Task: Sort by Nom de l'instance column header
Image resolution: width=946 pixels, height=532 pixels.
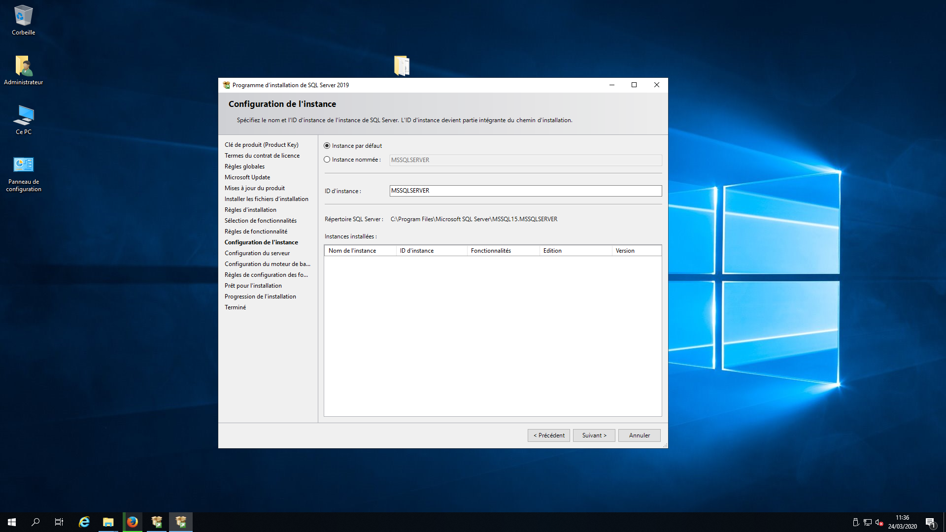Action: coord(360,251)
